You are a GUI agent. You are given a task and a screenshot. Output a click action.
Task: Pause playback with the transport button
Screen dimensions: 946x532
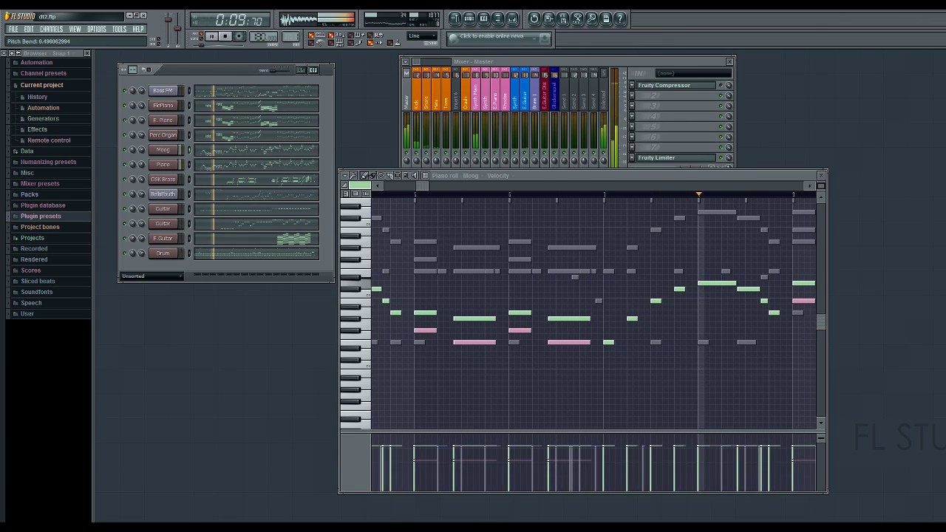click(211, 36)
